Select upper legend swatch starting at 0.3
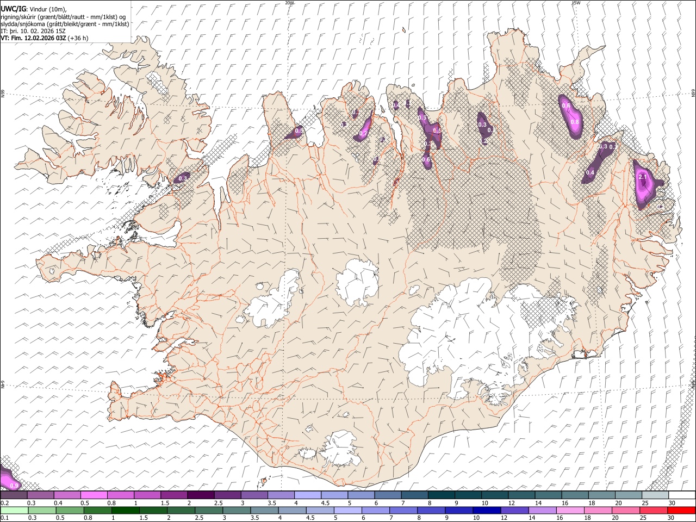 click(x=41, y=495)
